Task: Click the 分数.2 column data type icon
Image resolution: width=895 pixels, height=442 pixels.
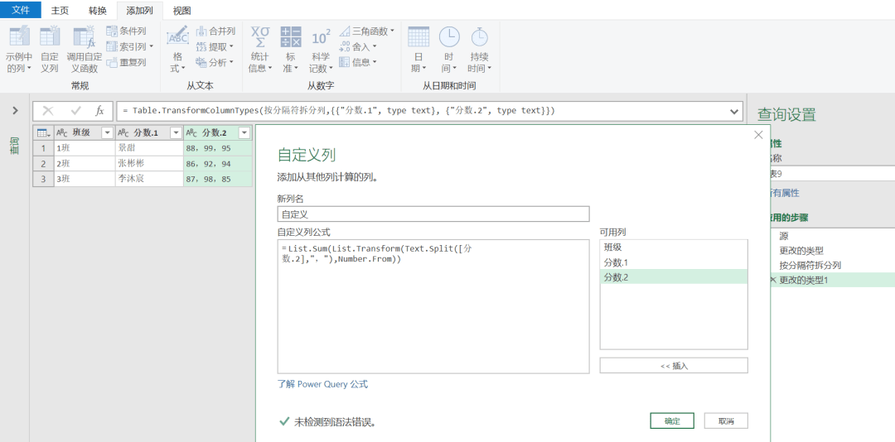Action: (191, 133)
